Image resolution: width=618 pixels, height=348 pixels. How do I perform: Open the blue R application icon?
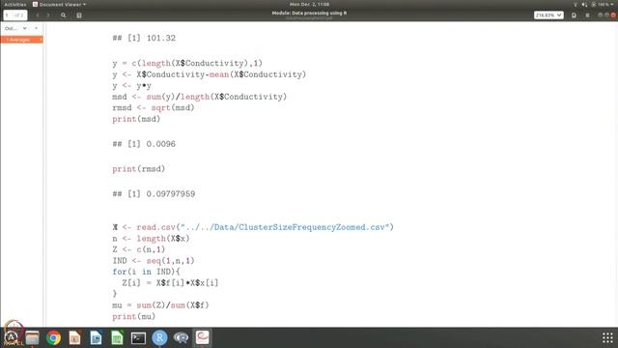pos(159,338)
